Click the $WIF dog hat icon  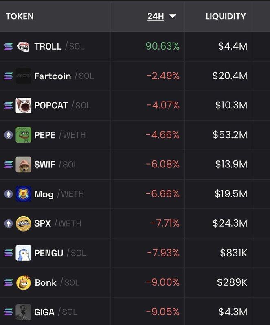(x=23, y=165)
